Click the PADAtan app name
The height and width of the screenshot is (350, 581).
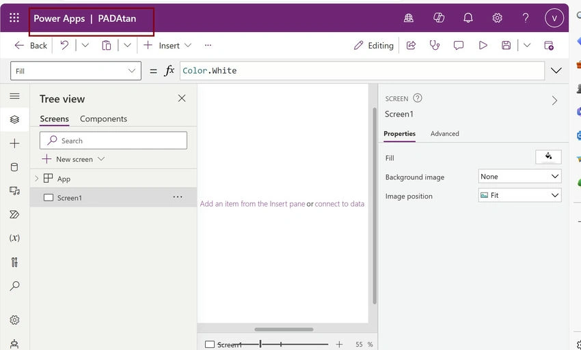click(x=117, y=18)
